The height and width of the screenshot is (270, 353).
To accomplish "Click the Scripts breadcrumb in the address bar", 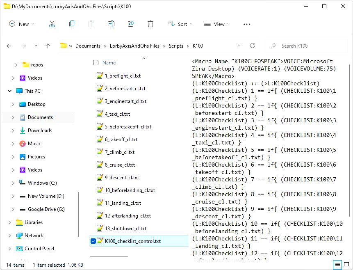I will coord(176,46).
